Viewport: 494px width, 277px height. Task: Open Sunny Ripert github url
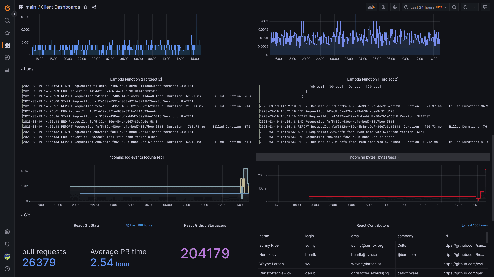[464, 245]
